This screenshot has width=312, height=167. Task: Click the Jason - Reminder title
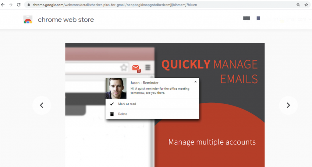tap(144, 83)
